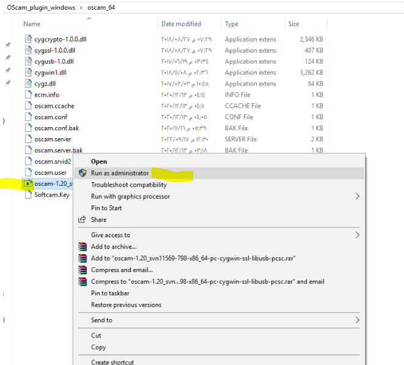Click the oscam.user file icon
Viewport: 404px width, 365px height.
click(x=28, y=172)
